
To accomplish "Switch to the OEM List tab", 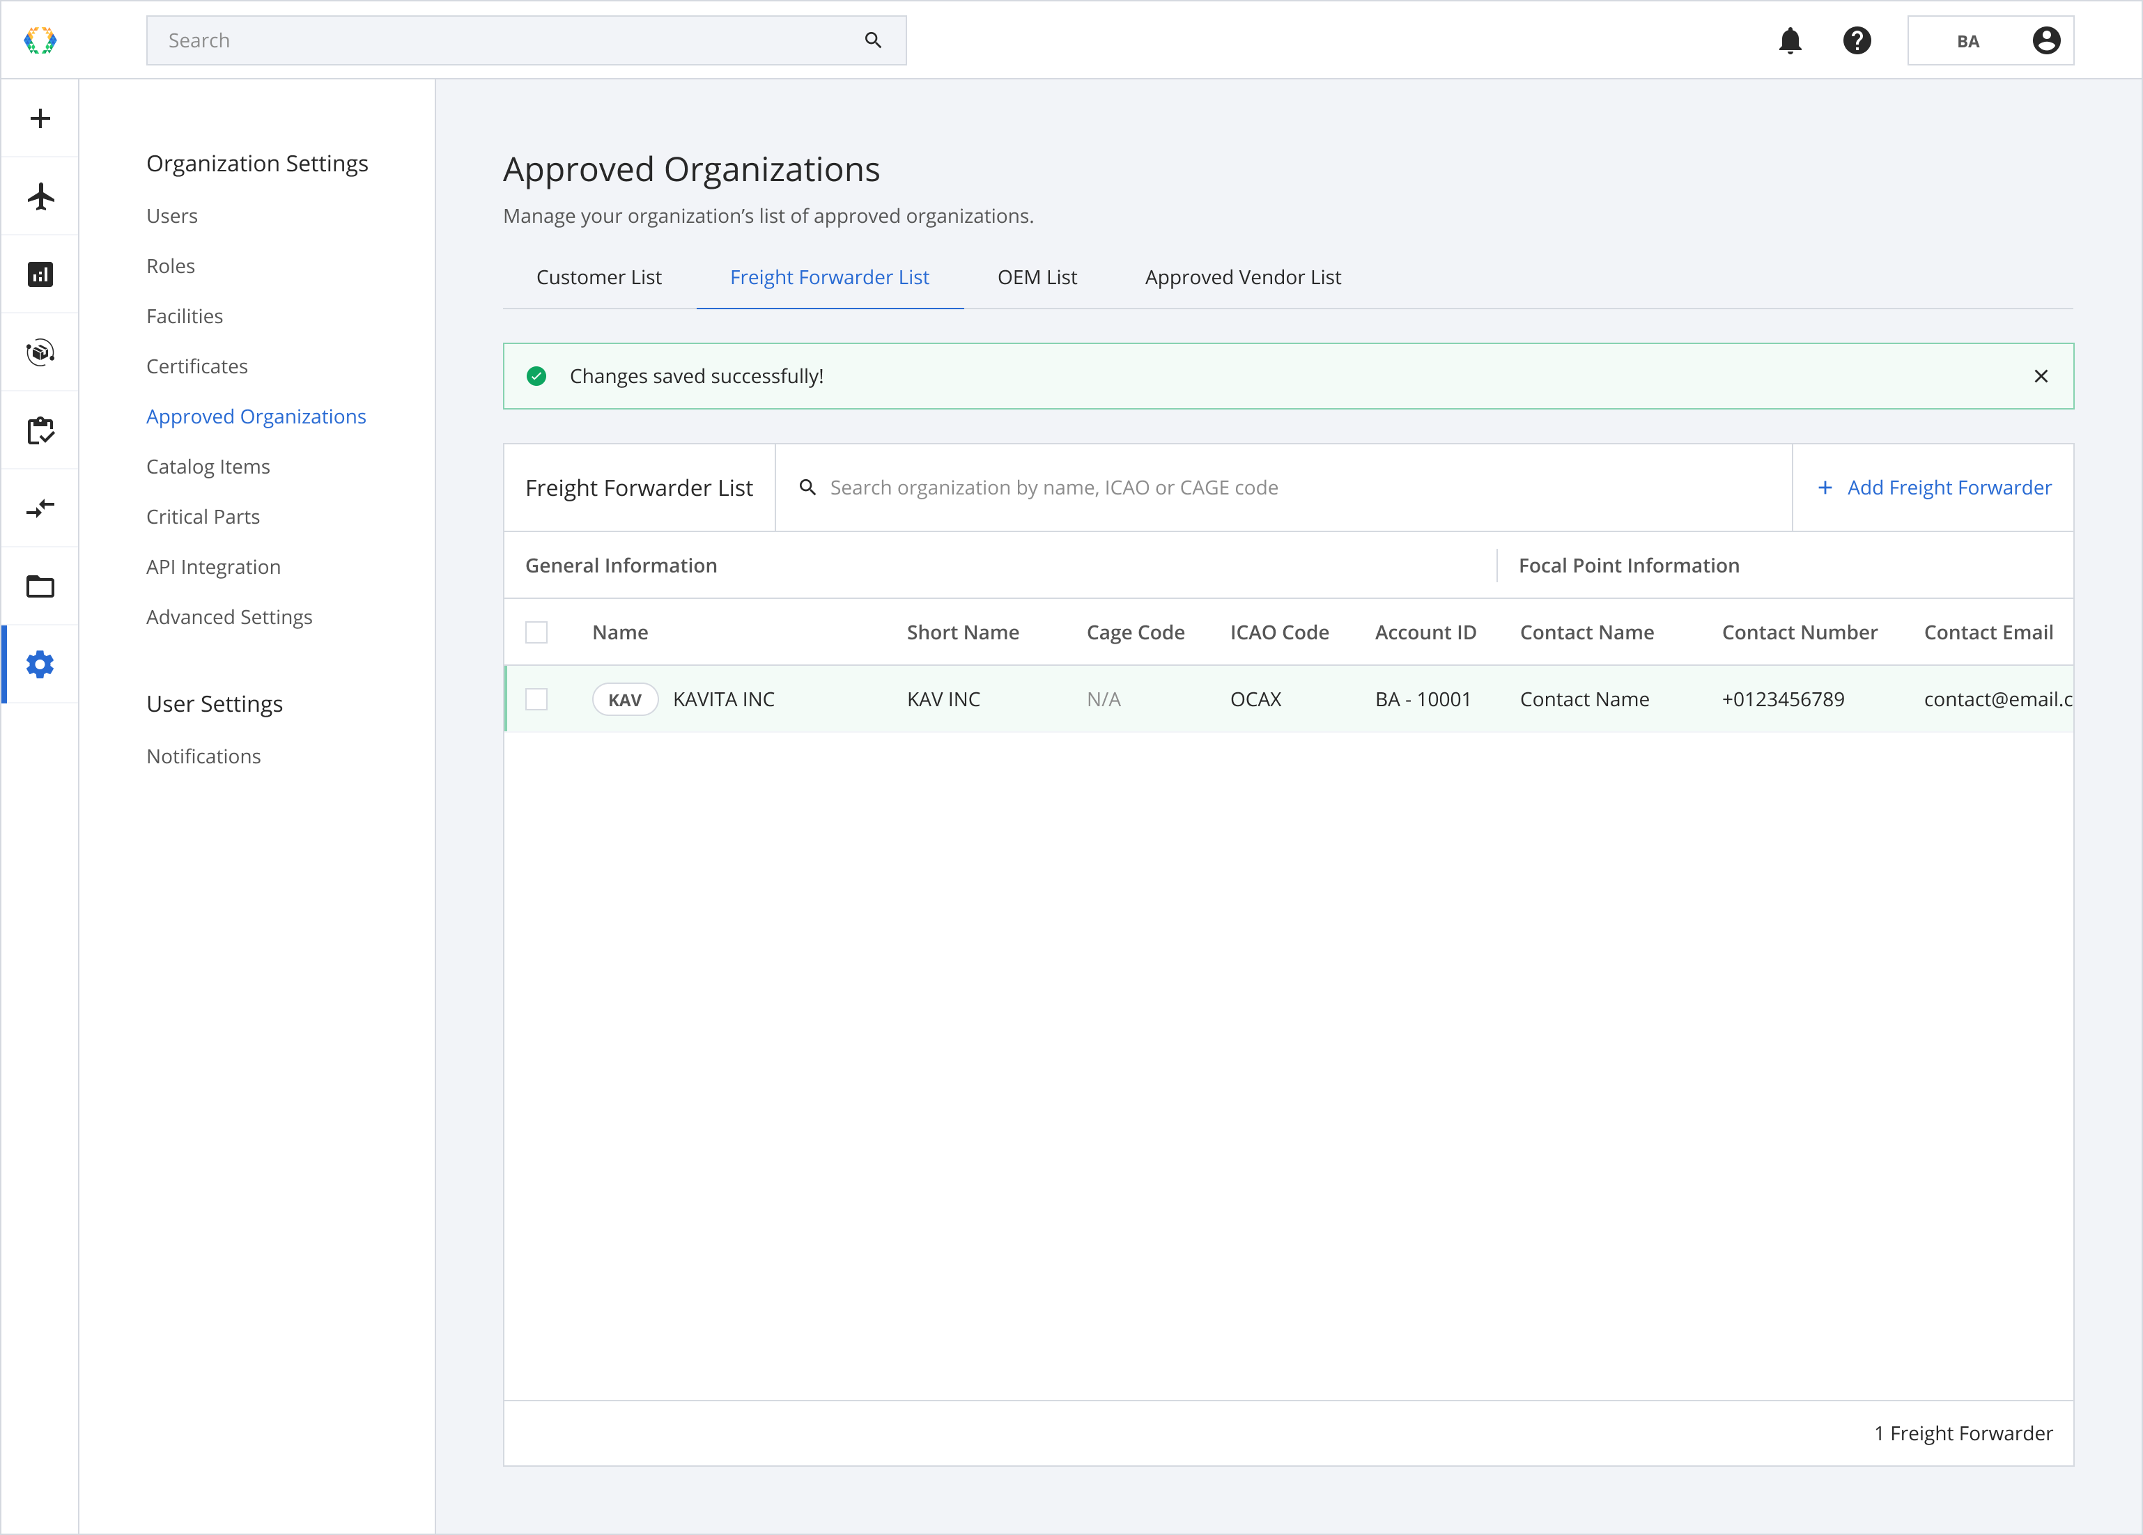I will [x=1037, y=278].
